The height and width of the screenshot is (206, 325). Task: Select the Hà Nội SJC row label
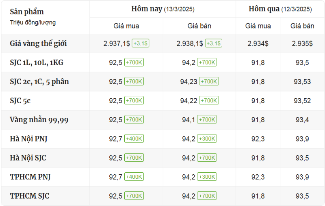28,158
